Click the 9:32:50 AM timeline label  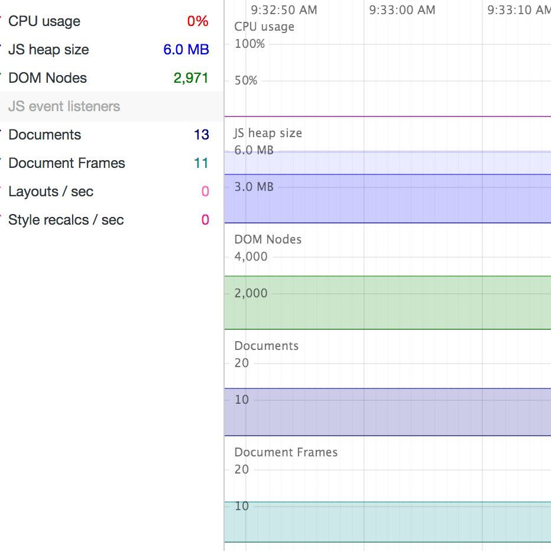[x=284, y=10]
